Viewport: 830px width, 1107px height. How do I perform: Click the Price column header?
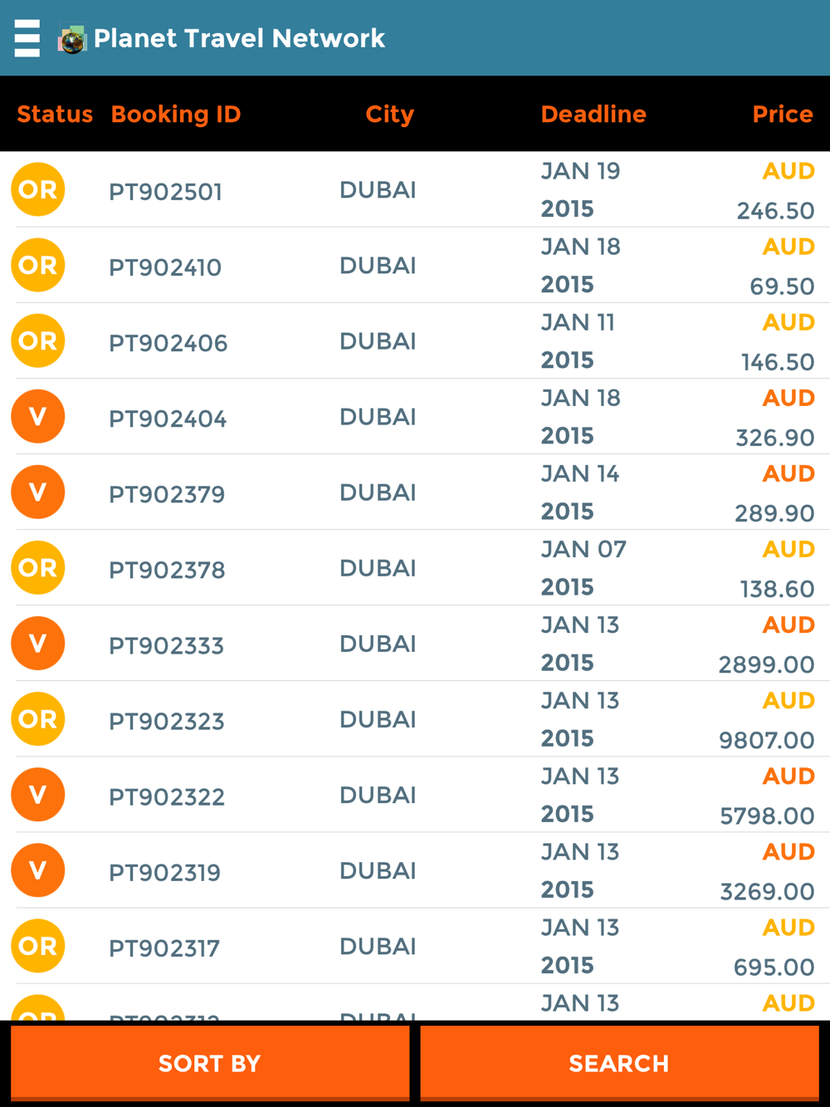coord(782,114)
